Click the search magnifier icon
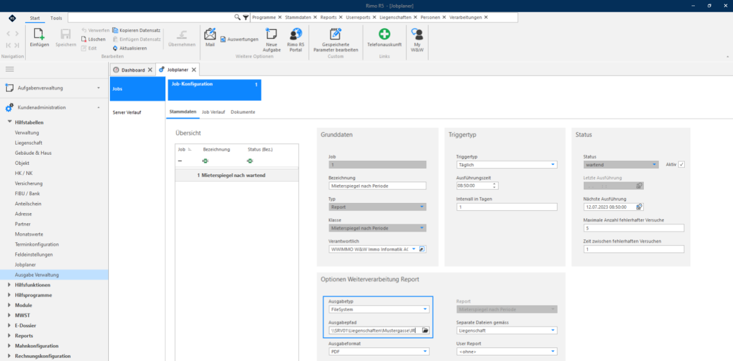733x361 pixels. point(238,17)
